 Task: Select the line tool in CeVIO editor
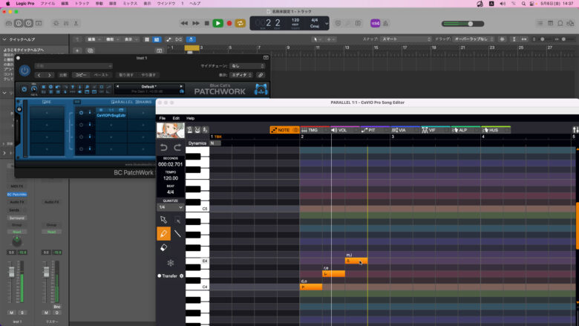177,234
